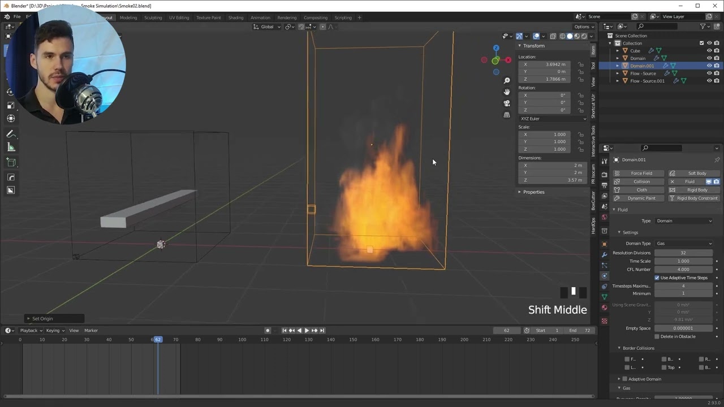
Task: Open Material properties tab icon
Action: point(604,308)
